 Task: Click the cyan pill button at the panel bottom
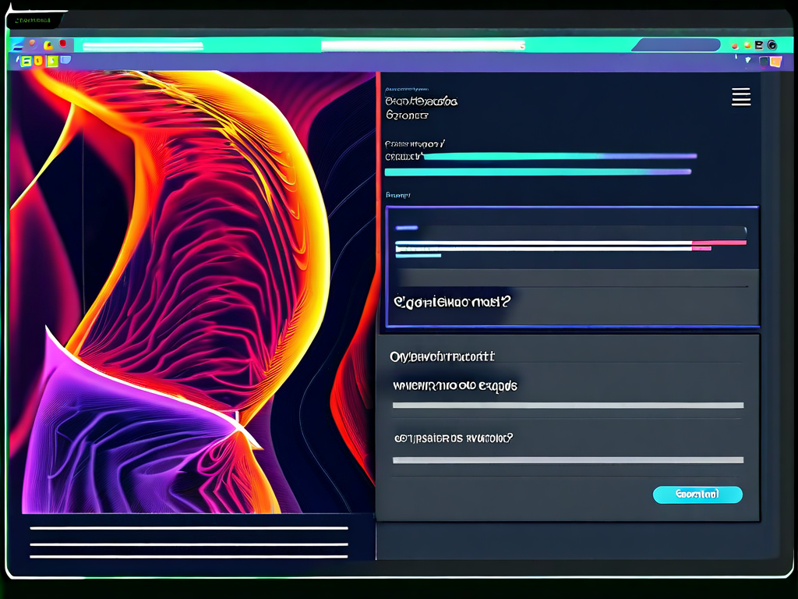click(697, 494)
